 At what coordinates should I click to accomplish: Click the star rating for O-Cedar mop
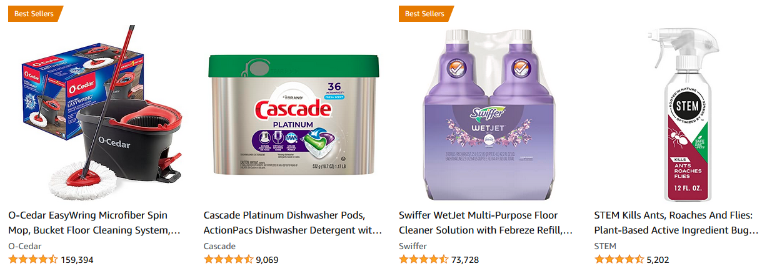click(x=33, y=260)
